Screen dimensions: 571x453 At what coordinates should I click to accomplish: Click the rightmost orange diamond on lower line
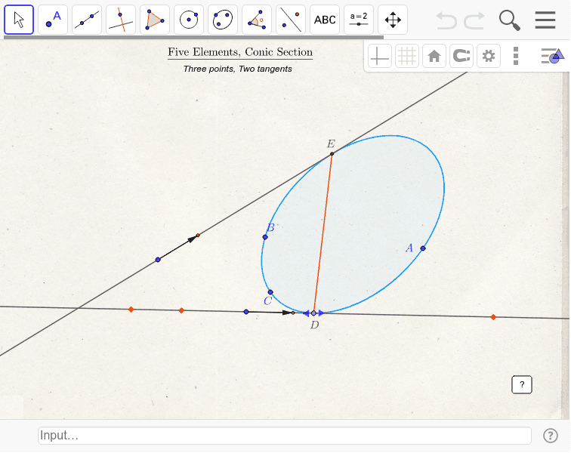pos(493,317)
